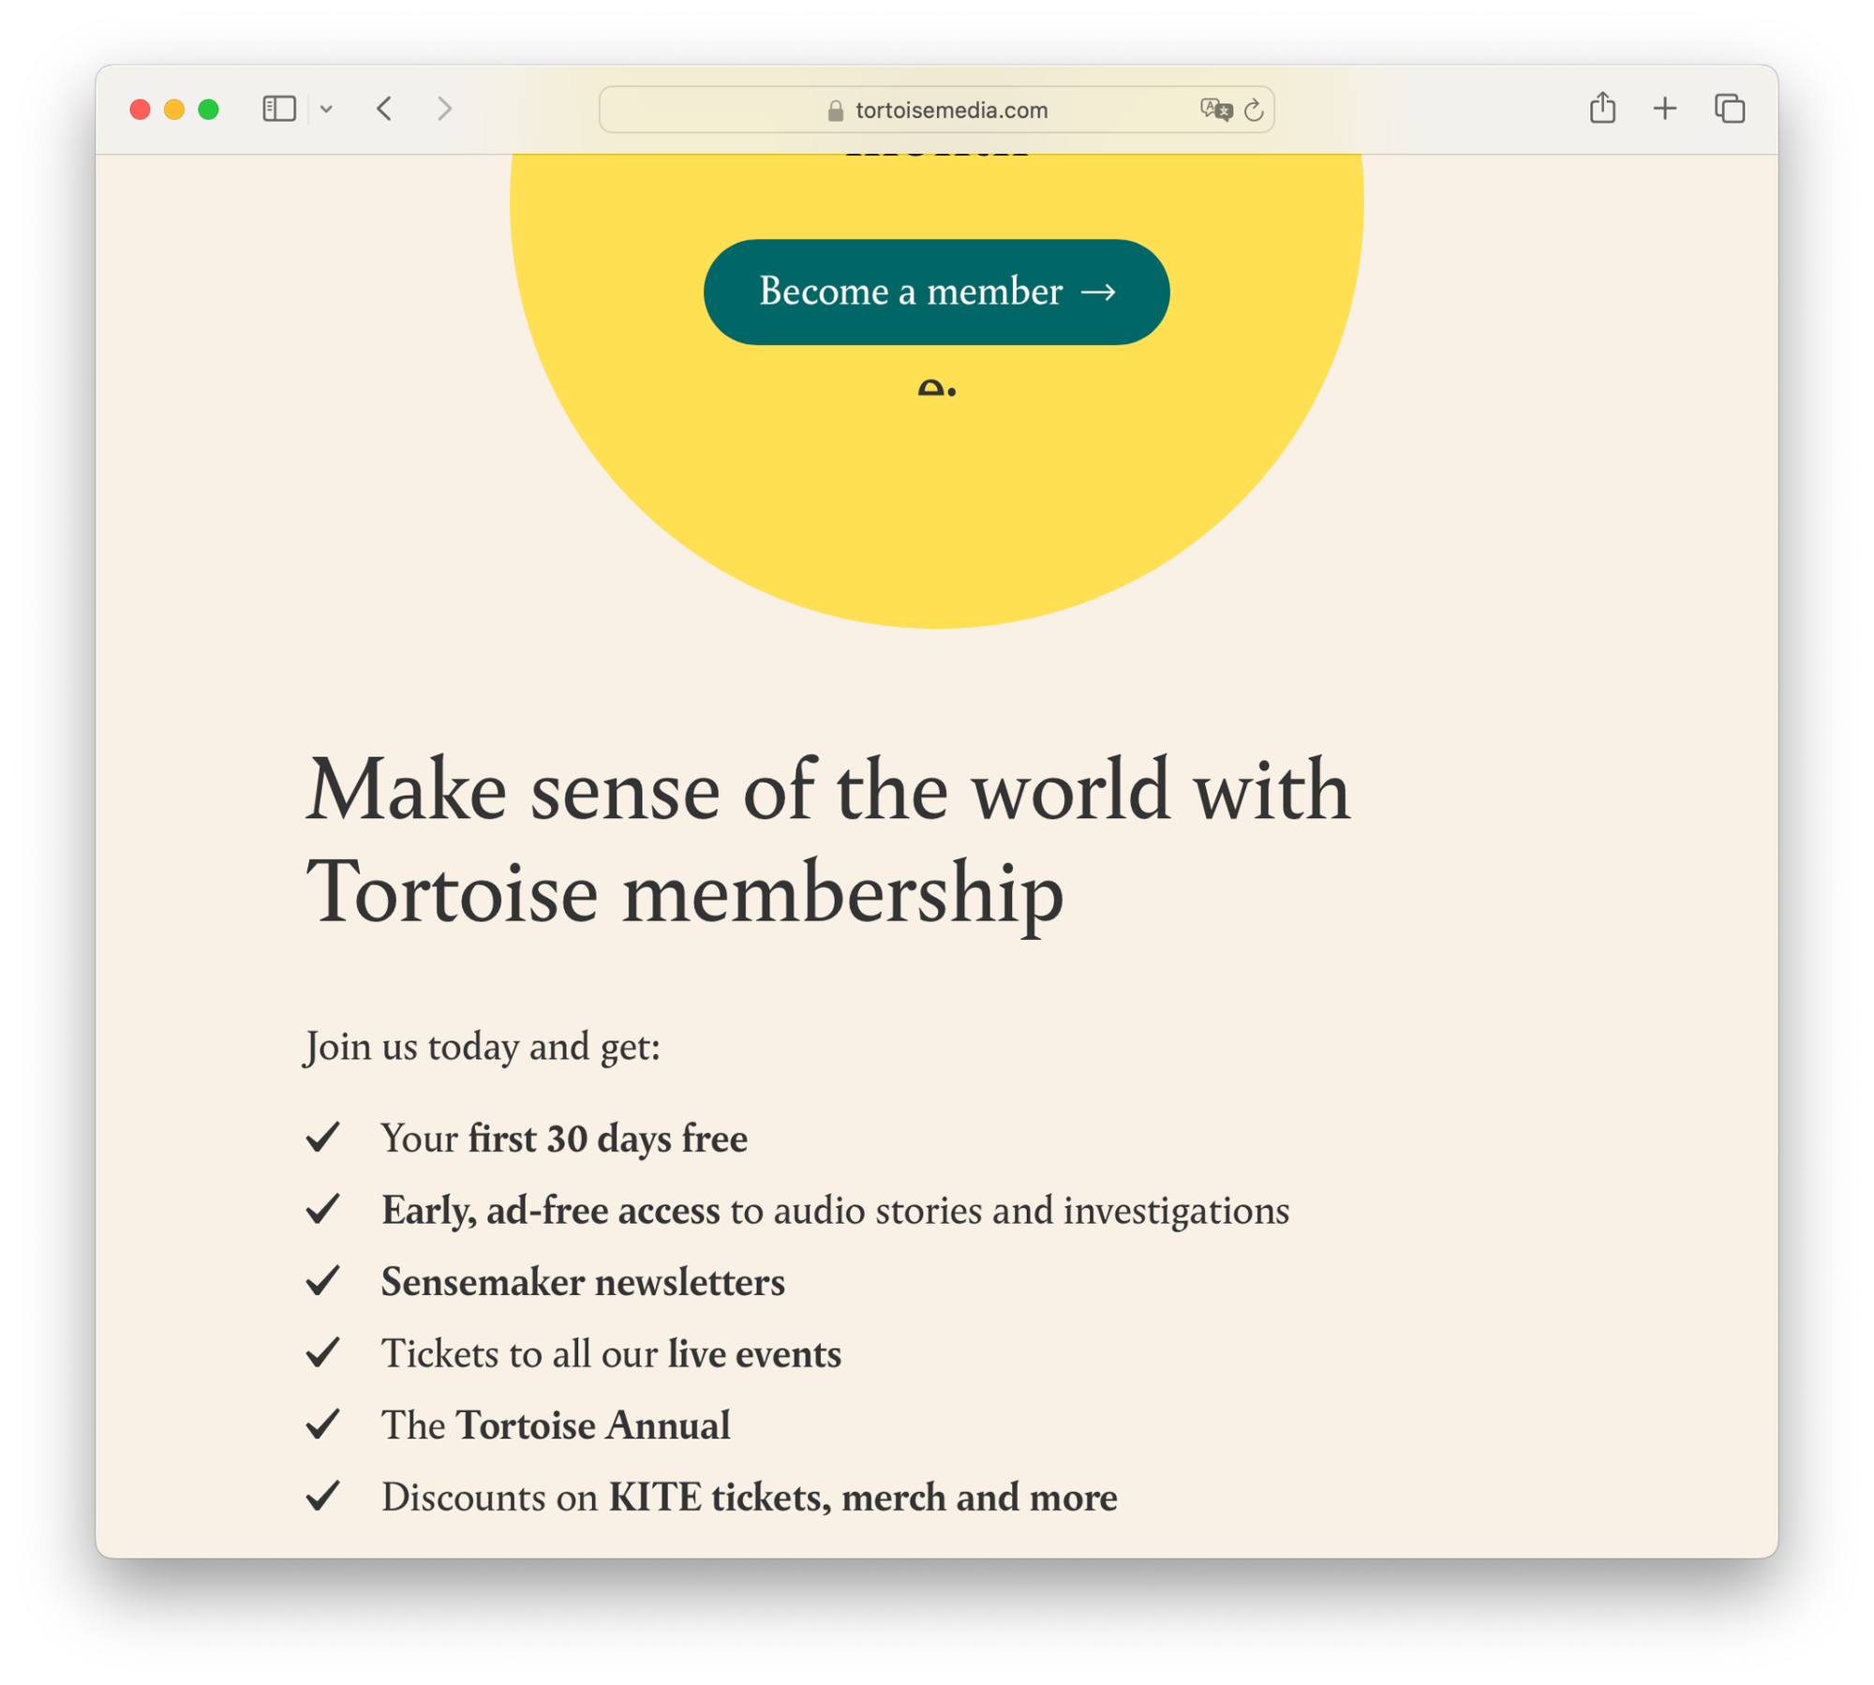
Task: Click checkmark beside 'first 30 days free'
Action: click(323, 1138)
